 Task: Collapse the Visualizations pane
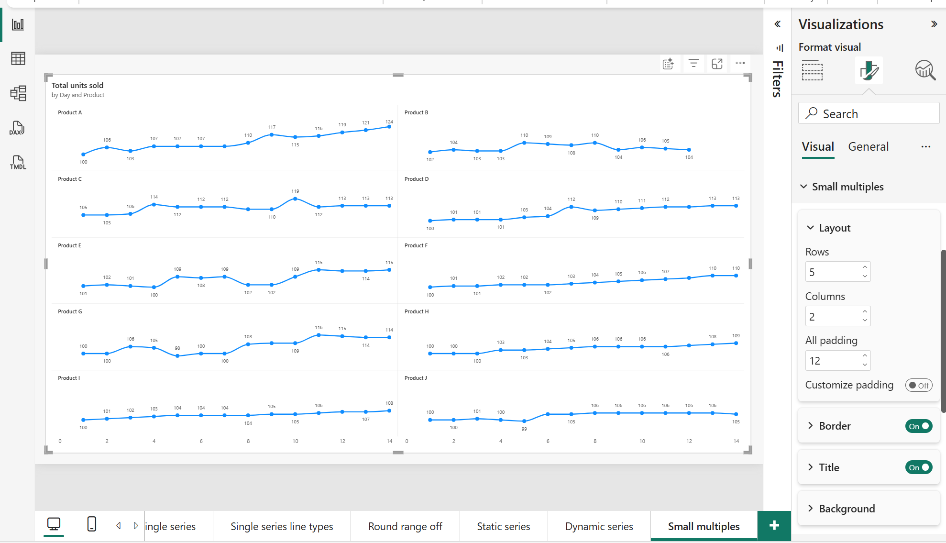pos(934,23)
